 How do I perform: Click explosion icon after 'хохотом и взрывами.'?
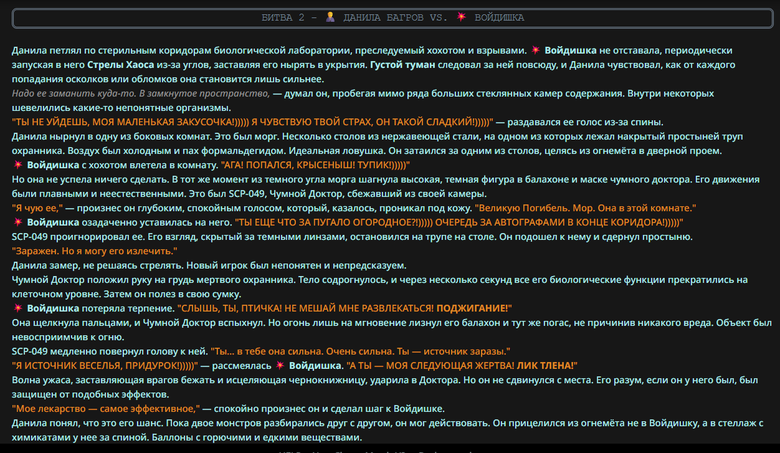point(536,50)
